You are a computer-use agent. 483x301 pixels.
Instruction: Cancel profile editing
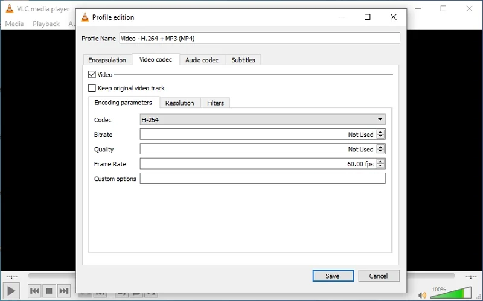(379, 276)
